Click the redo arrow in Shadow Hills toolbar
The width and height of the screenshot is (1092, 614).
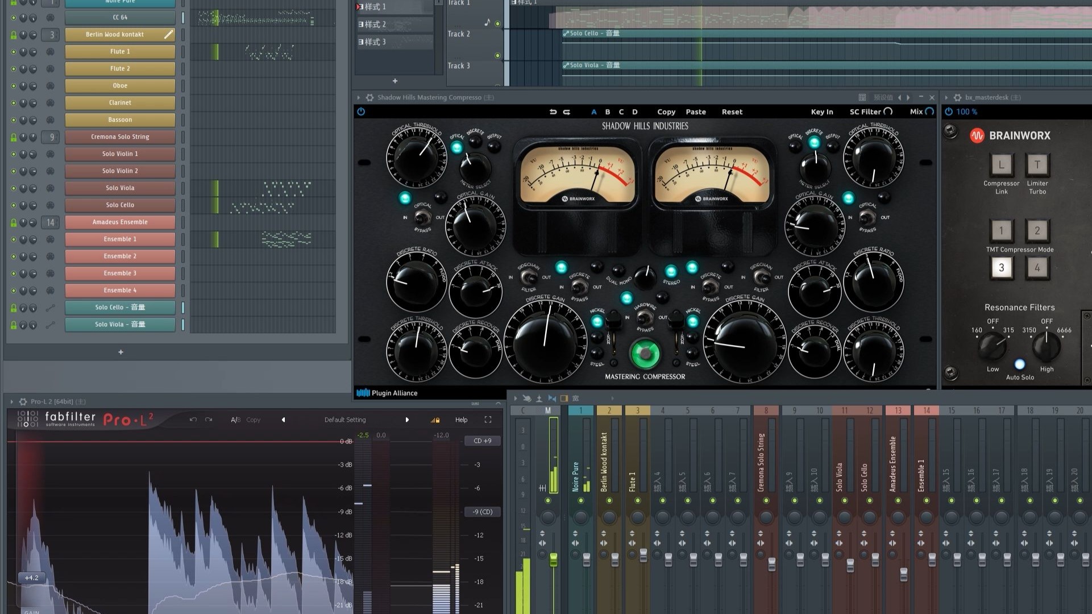567,112
